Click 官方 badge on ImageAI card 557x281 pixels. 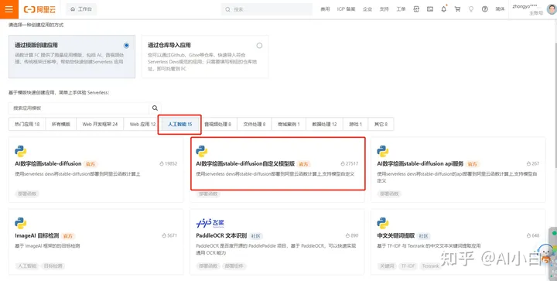pyautogui.click(x=68, y=236)
